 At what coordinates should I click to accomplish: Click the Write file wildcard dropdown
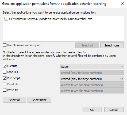pyautogui.click(x=92, y=91)
